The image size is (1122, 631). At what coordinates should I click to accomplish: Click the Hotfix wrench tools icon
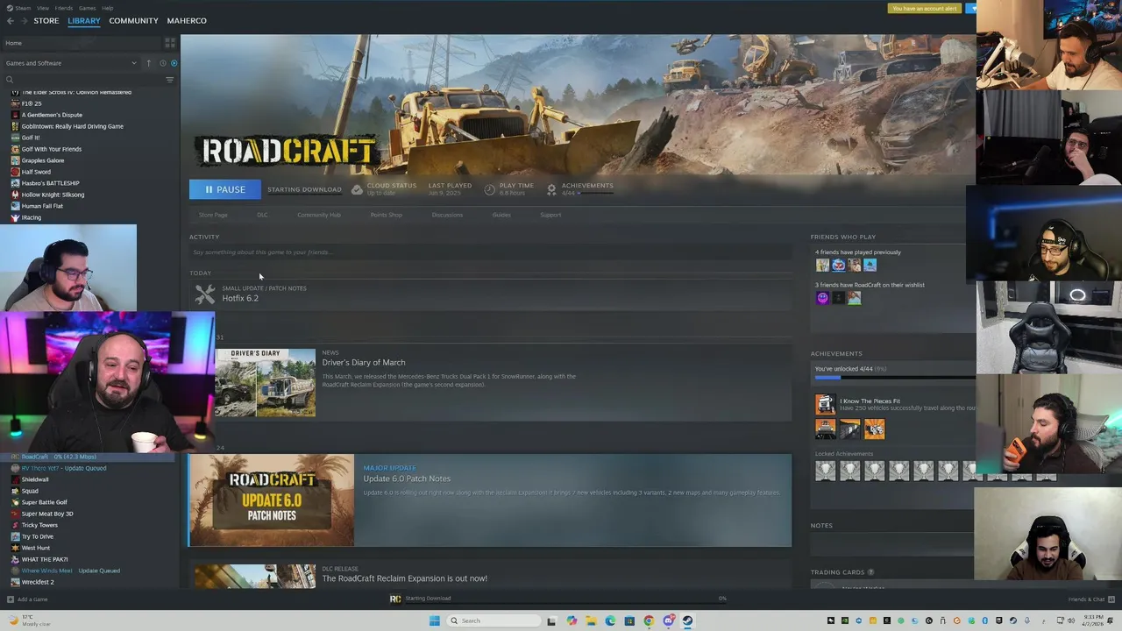pyautogui.click(x=204, y=294)
